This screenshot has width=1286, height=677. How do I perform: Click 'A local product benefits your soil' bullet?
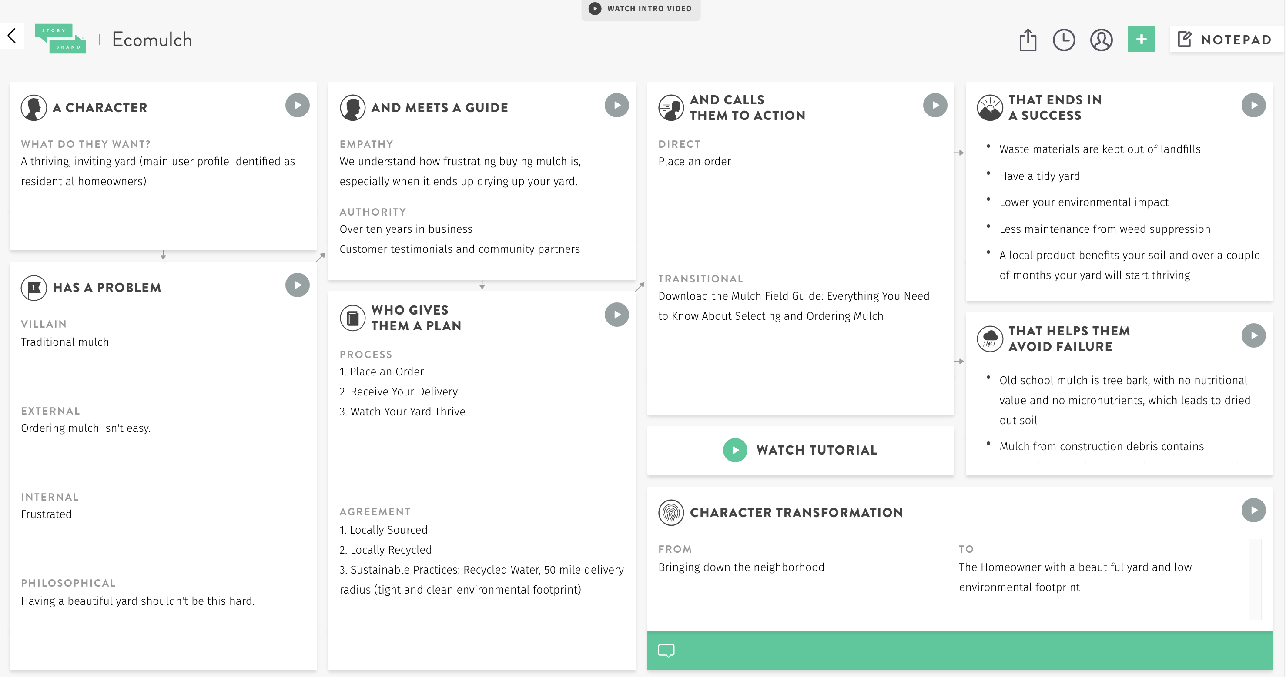coord(1129,265)
